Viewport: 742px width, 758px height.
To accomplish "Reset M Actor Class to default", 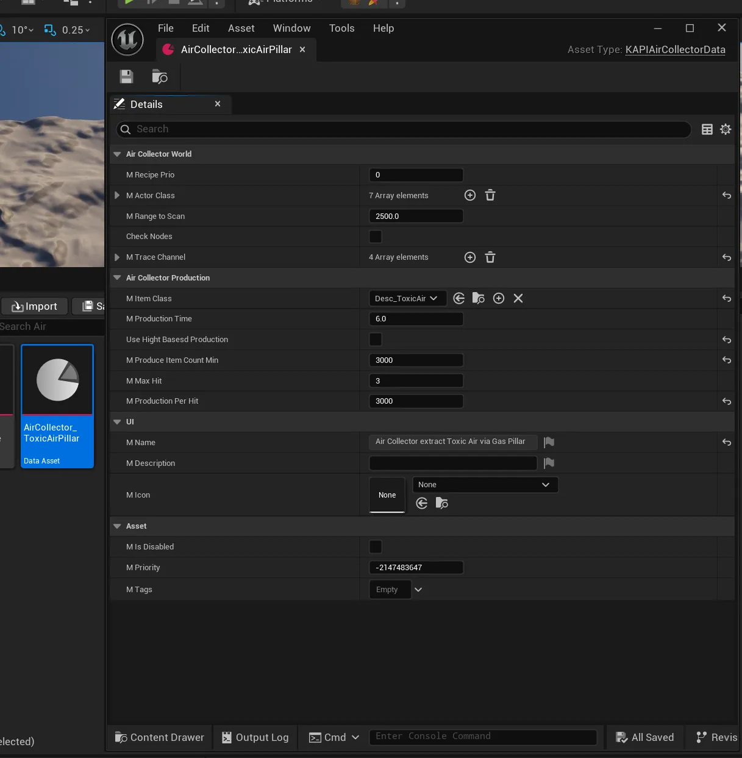I will pos(727,196).
